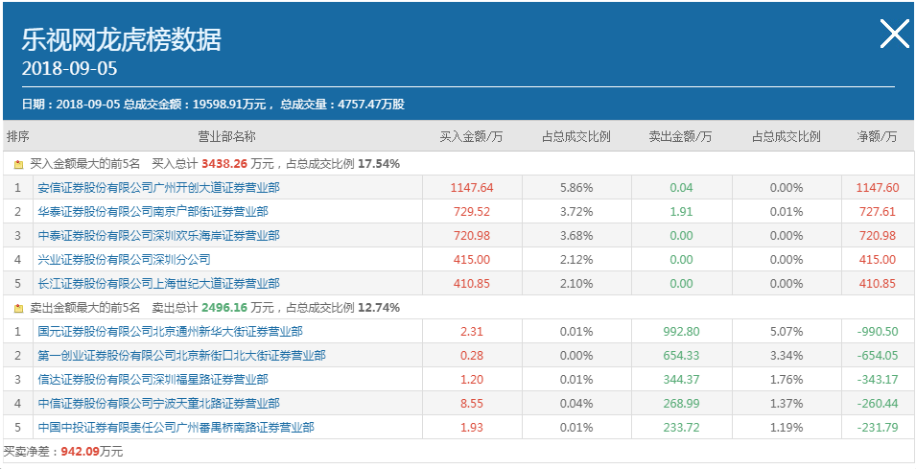Open 兴业证券股份有限公司深圳分公司 link
The width and height of the screenshot is (916, 469).
pos(124,260)
